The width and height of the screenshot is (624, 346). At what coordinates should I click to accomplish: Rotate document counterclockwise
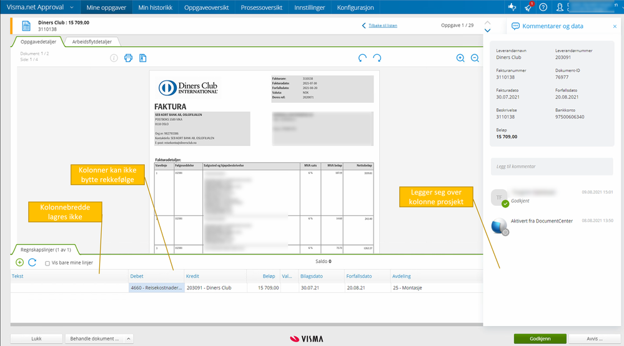[x=362, y=58]
